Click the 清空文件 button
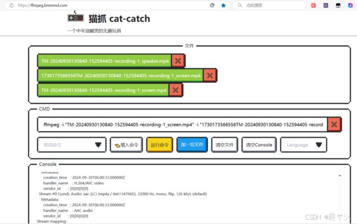The width and height of the screenshot is (357, 224). coord(225,145)
